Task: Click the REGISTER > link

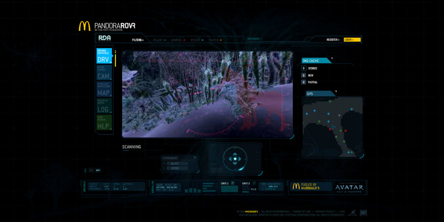Action: point(333,40)
